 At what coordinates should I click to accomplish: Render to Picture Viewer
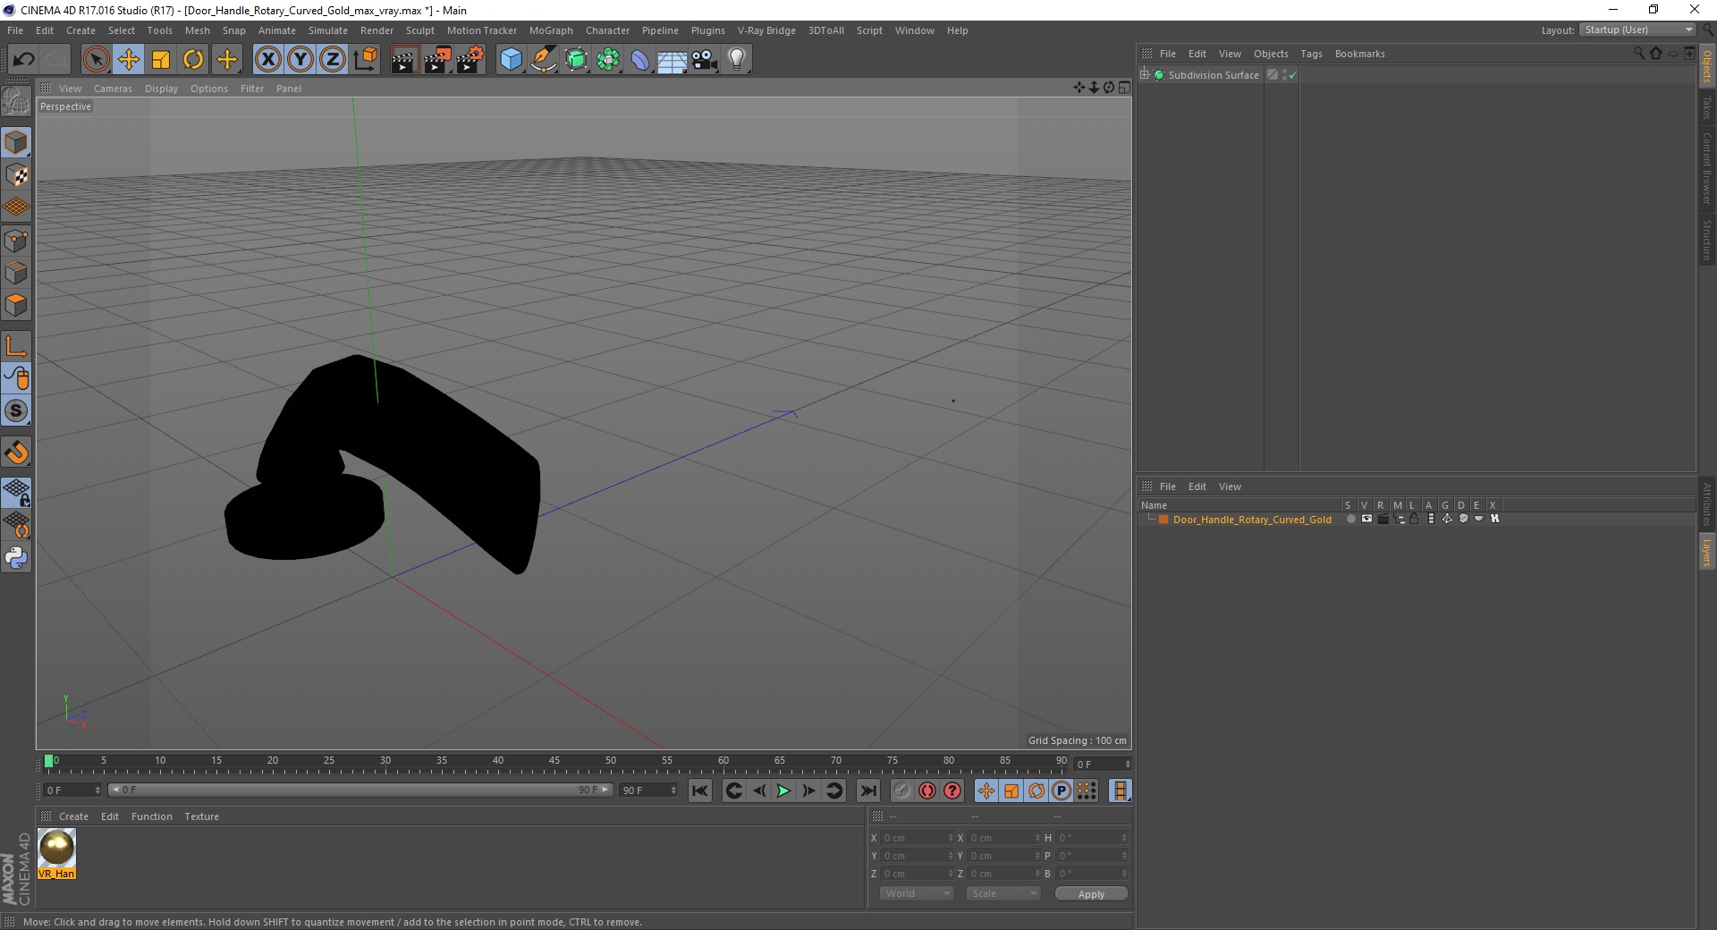pyautogui.click(x=437, y=60)
